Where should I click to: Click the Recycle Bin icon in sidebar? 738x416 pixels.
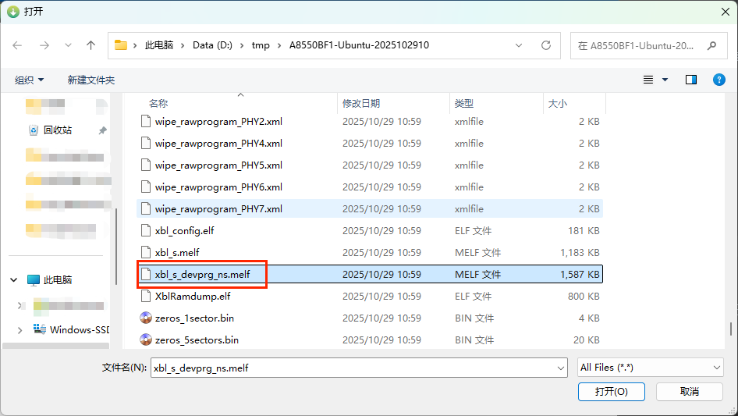[x=34, y=130]
